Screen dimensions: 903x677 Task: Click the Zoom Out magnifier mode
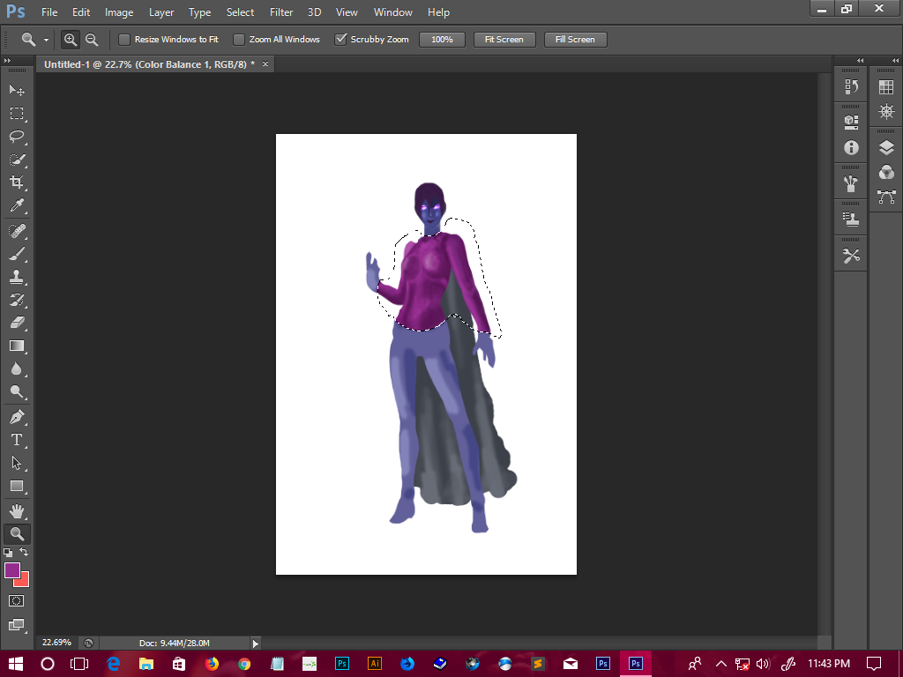92,40
